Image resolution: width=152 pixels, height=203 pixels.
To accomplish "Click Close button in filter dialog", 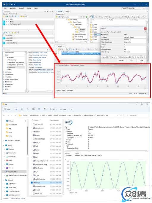I will coord(142,61).
